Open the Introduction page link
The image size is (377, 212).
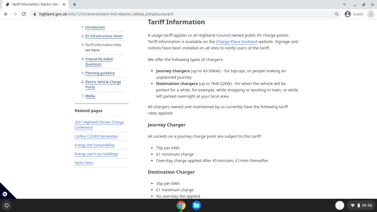click(95, 27)
